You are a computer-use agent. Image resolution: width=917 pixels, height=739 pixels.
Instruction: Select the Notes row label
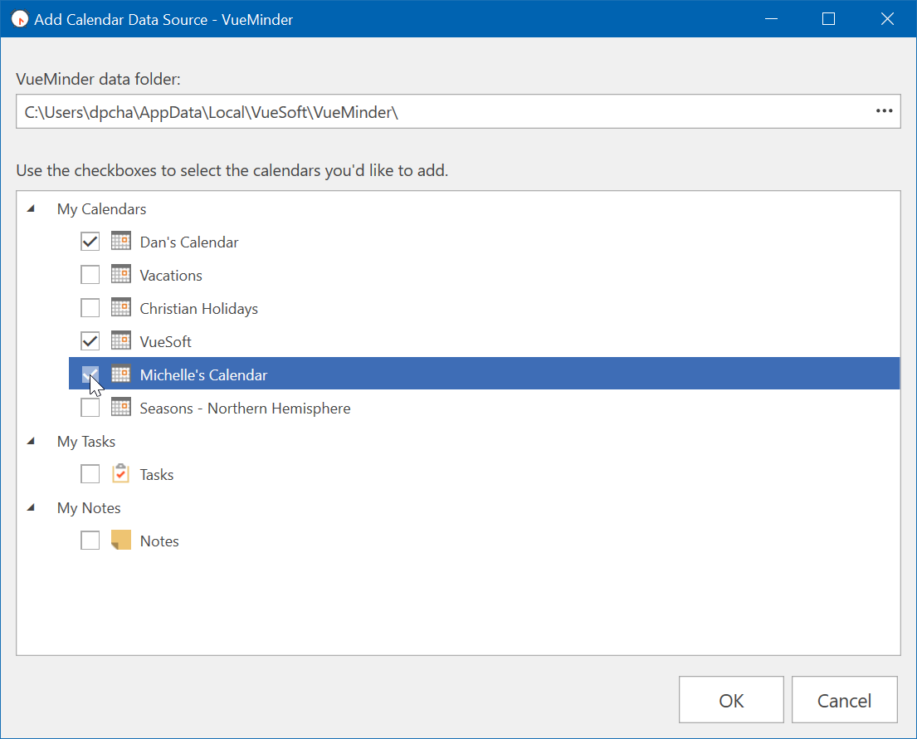[159, 541]
